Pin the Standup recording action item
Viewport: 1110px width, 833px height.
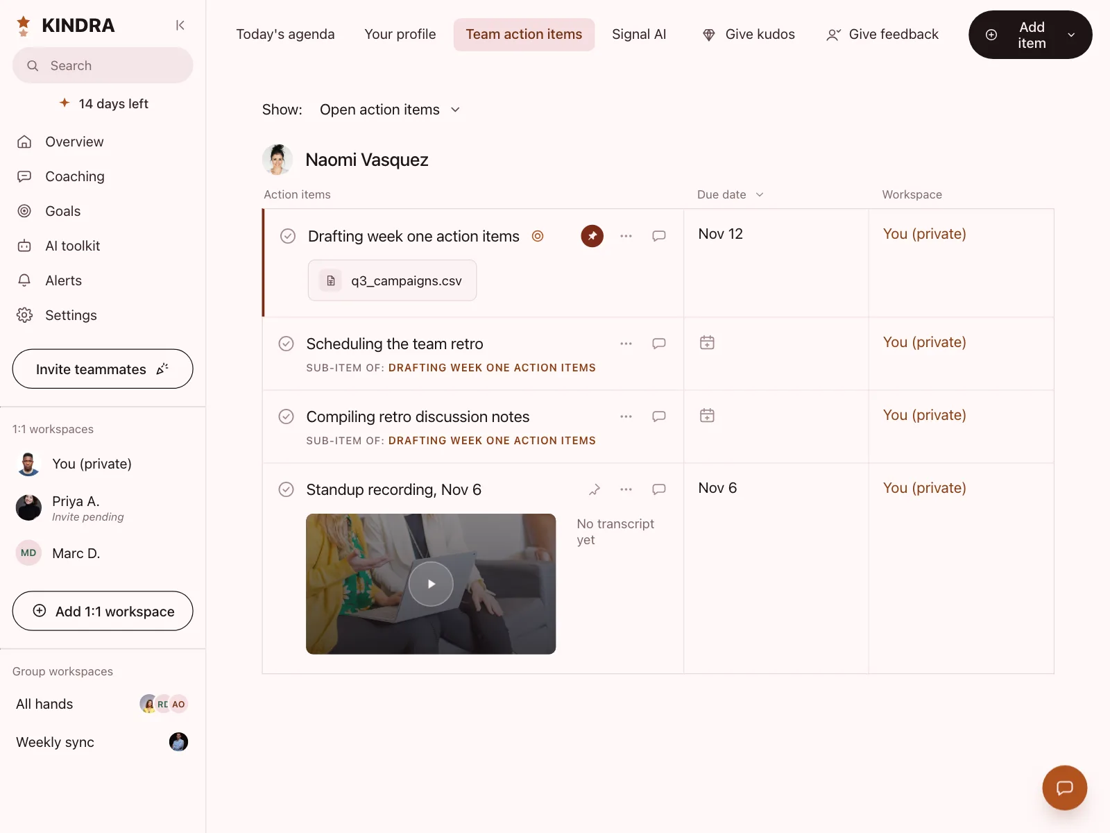595,489
